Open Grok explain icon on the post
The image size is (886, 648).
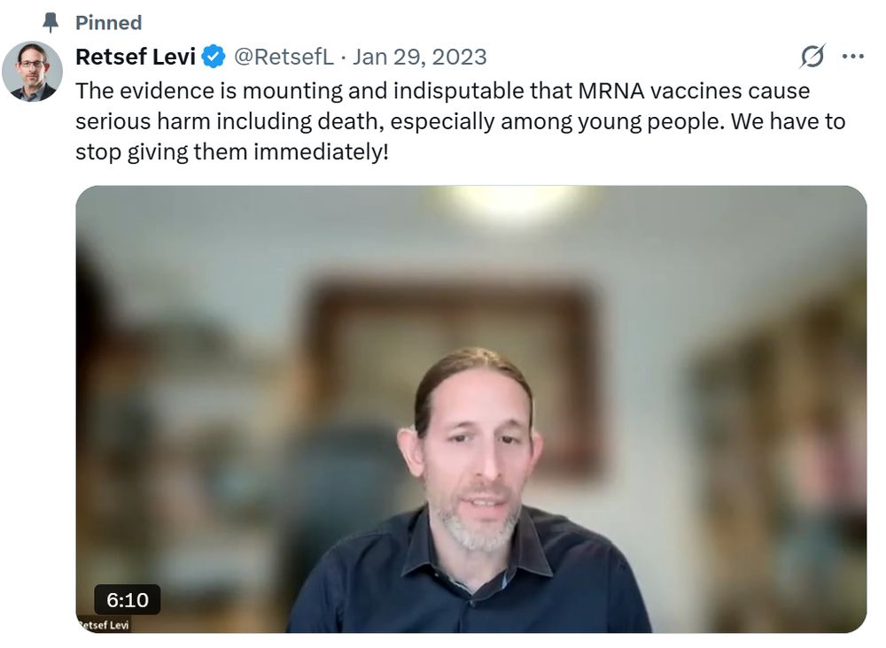coord(812,57)
